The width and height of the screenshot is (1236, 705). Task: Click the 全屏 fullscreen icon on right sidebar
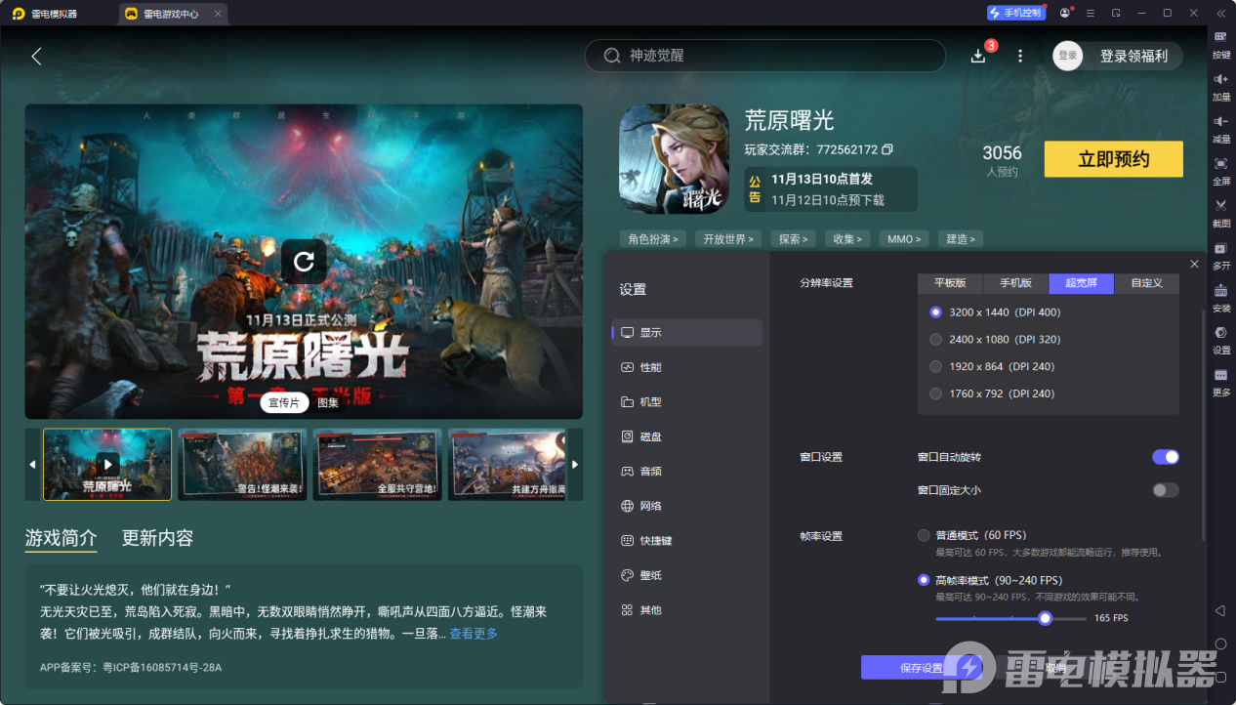[x=1220, y=174]
